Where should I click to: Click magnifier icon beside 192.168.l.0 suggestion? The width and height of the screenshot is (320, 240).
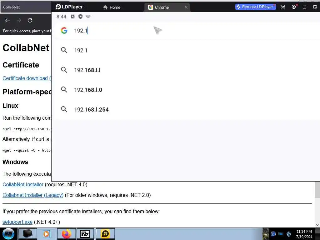(x=64, y=90)
